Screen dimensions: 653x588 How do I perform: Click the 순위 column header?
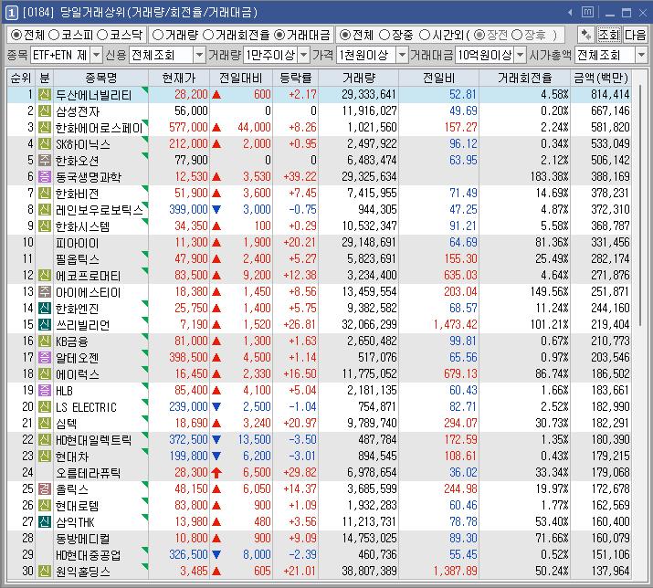21,78
